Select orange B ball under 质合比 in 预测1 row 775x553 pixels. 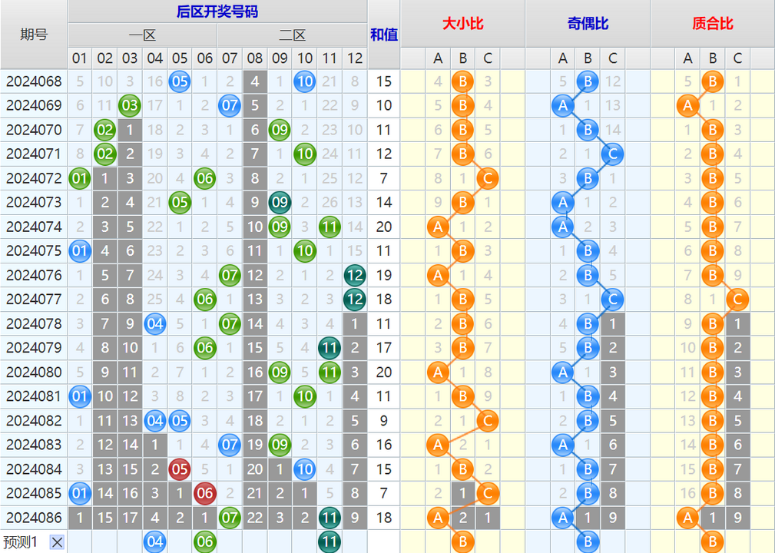(x=713, y=541)
